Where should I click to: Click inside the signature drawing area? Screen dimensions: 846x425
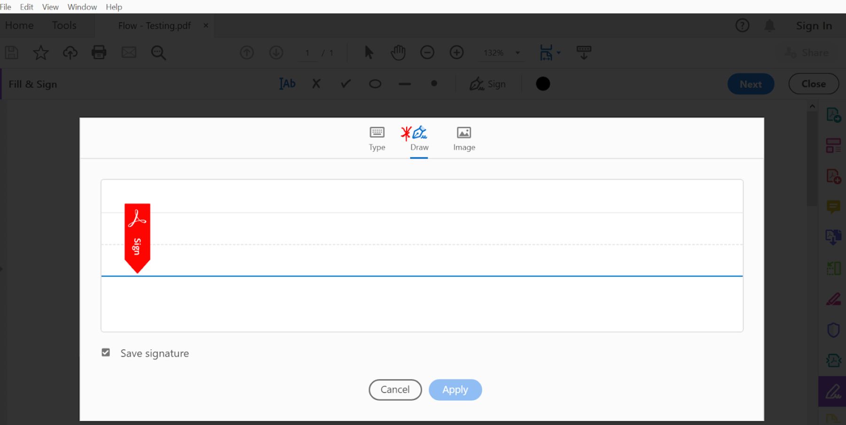tap(422, 256)
